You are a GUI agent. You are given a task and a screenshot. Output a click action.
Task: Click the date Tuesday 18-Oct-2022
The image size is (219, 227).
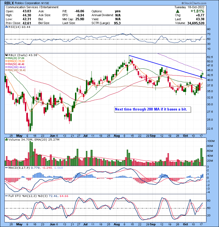[x=189, y=7]
